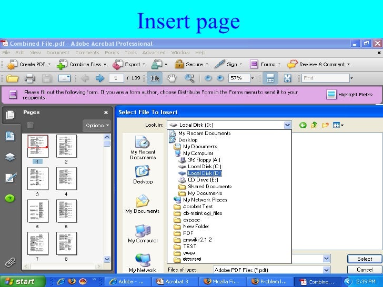
Task: Open the Create PDF tool
Action: pyautogui.click(x=28, y=65)
